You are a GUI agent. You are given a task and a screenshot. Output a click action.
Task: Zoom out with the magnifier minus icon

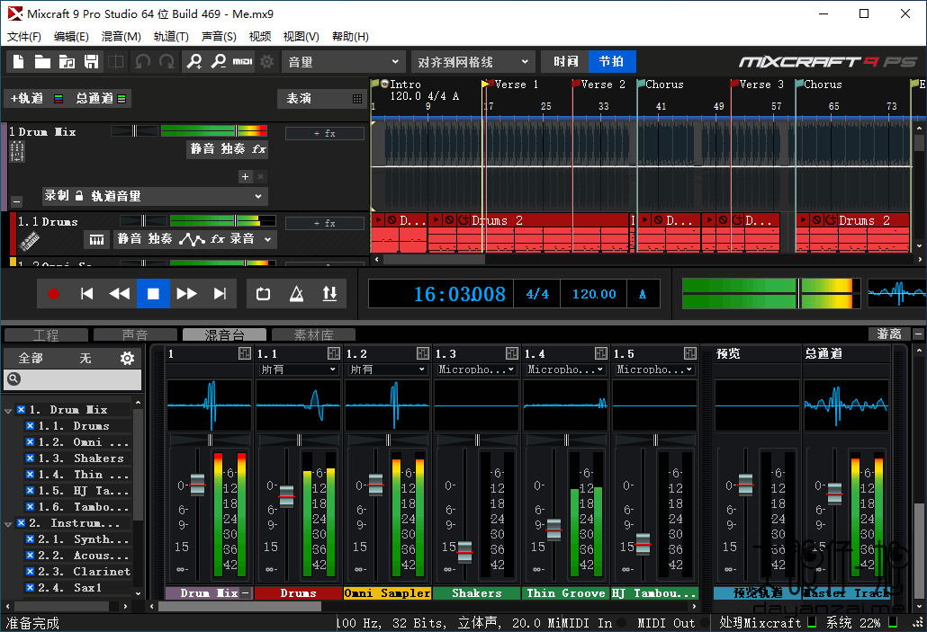point(218,61)
